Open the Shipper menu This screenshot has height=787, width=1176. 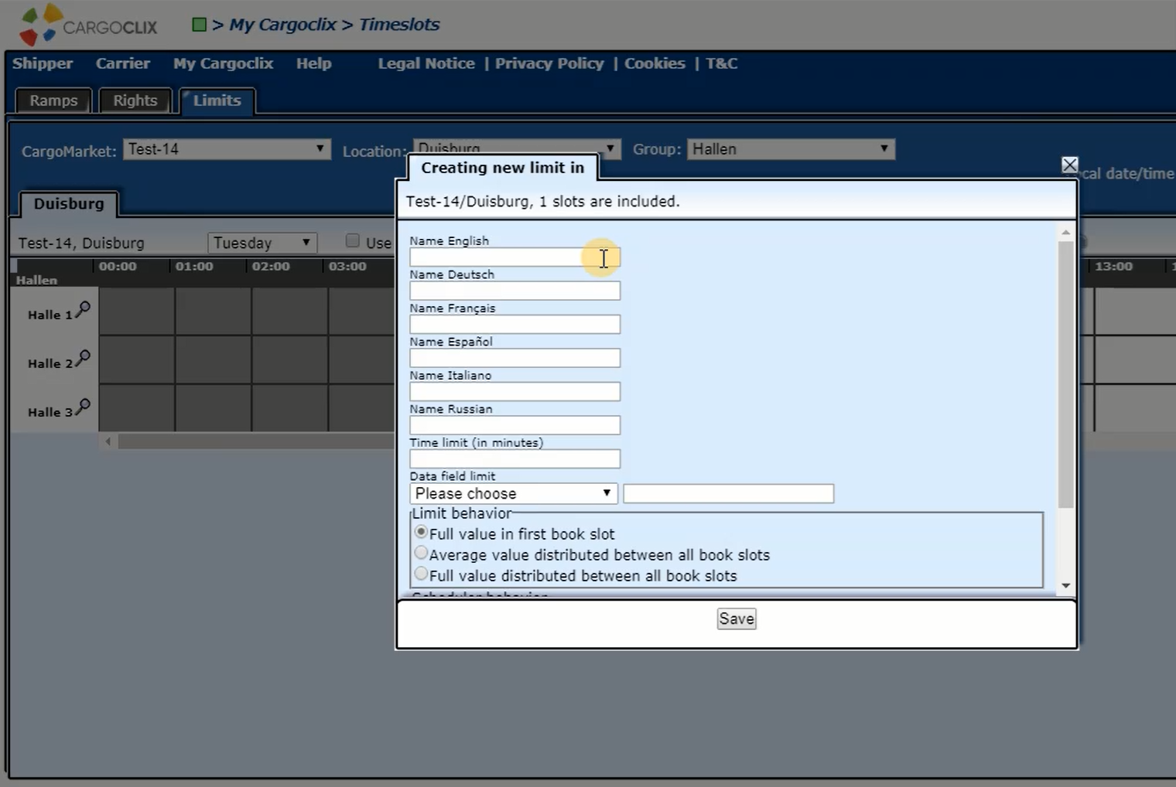(x=43, y=63)
